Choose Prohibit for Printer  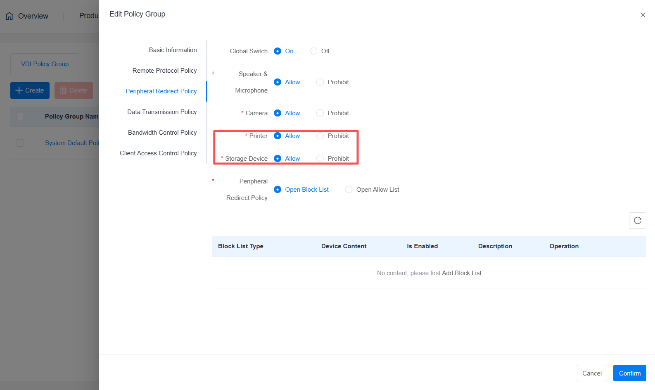(x=320, y=136)
